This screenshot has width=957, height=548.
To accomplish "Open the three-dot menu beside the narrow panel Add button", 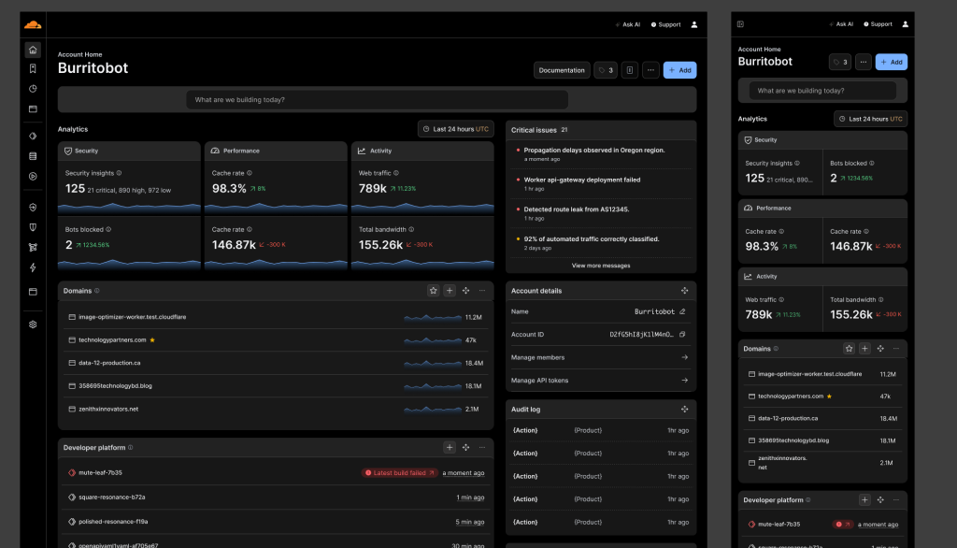I will 863,62.
